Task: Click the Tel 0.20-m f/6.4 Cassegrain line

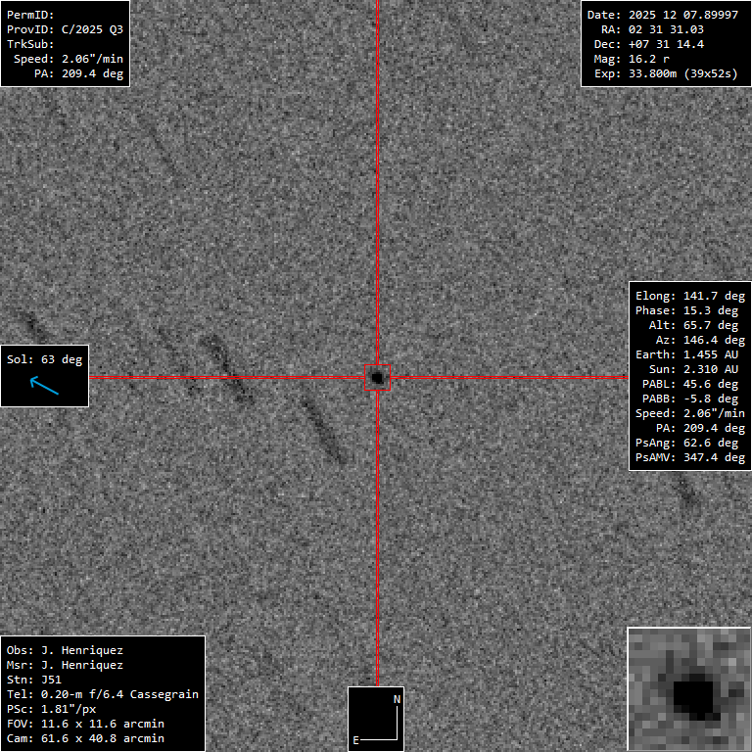Action: point(103,694)
